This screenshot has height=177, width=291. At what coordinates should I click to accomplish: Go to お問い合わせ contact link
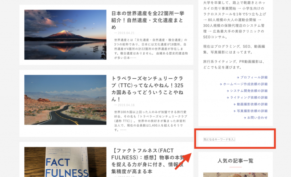pos(258,117)
